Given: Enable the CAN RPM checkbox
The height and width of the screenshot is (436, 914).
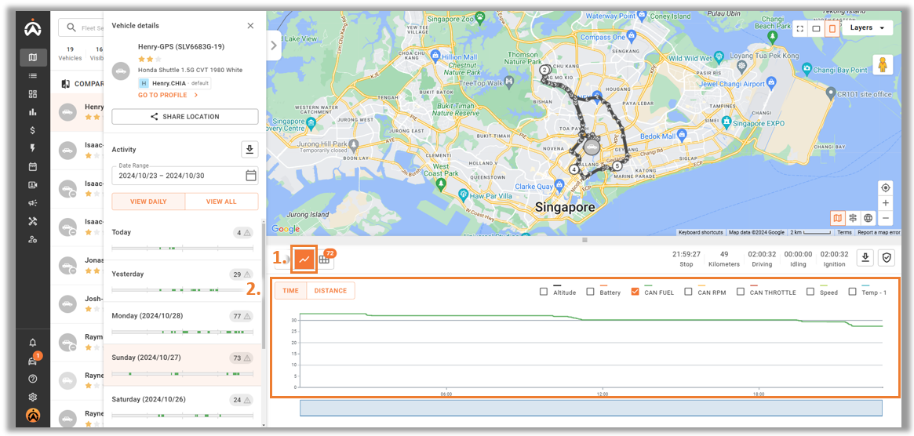Looking at the screenshot, I should tap(688, 292).
